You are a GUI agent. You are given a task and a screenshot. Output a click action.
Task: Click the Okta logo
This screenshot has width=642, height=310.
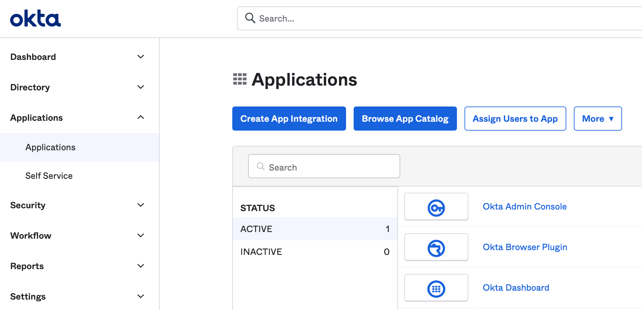[x=35, y=19]
